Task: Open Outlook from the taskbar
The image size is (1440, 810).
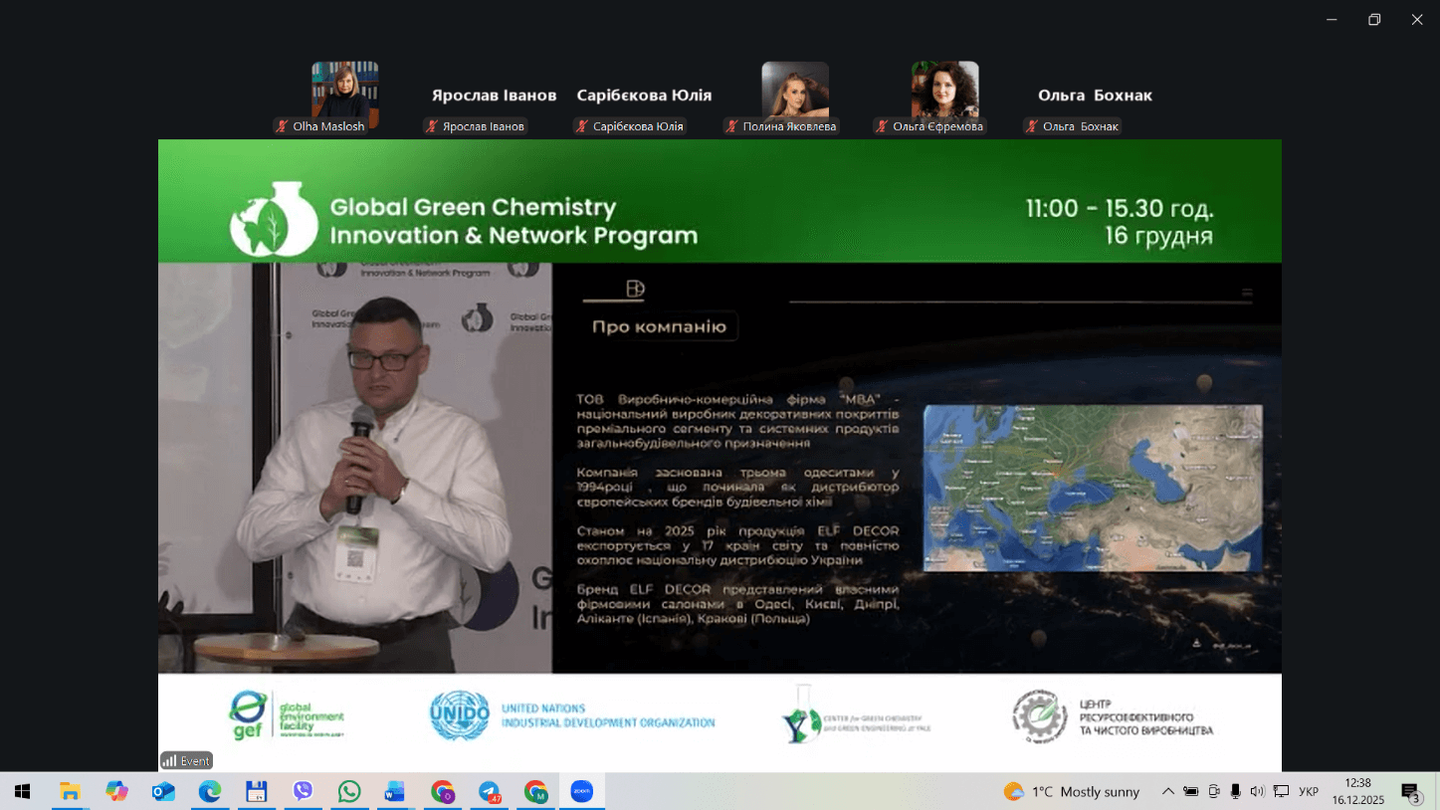Action: click(x=163, y=792)
